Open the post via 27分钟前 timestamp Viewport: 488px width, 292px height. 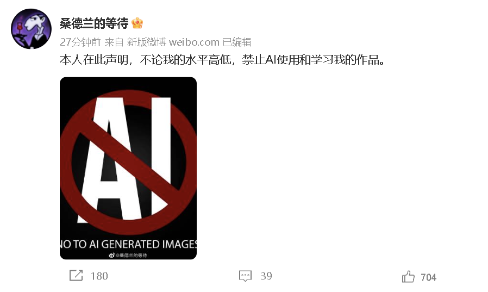80,42
